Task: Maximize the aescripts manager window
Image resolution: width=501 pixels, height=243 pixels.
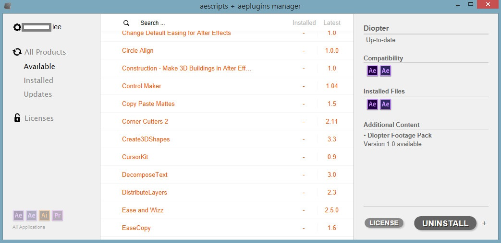Action: (x=470, y=4)
